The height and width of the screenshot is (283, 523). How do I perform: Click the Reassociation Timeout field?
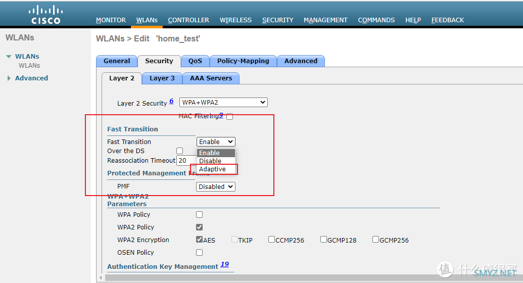click(186, 161)
